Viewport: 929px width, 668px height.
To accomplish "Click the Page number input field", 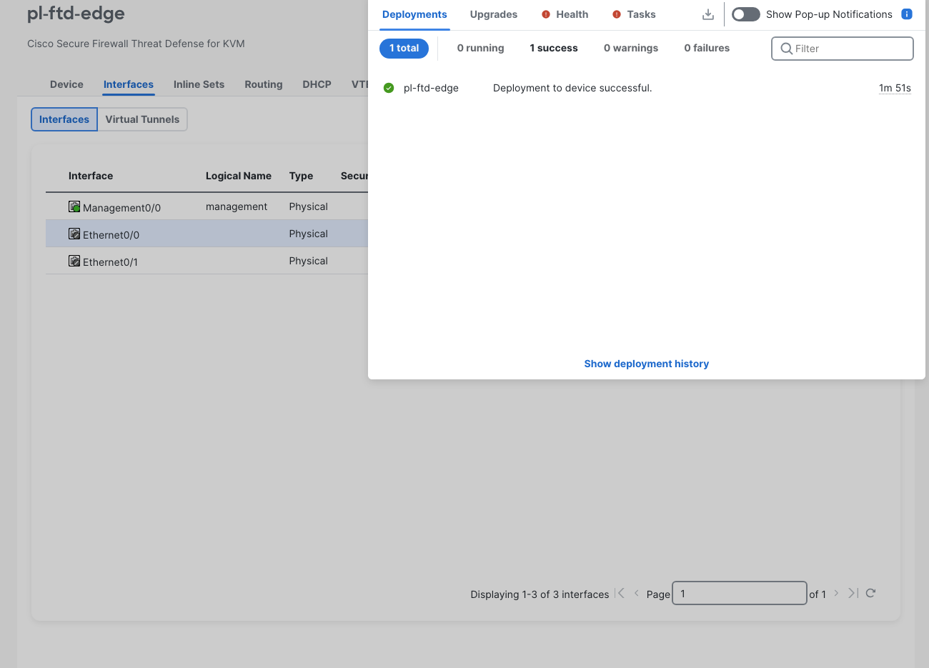I will pos(740,593).
